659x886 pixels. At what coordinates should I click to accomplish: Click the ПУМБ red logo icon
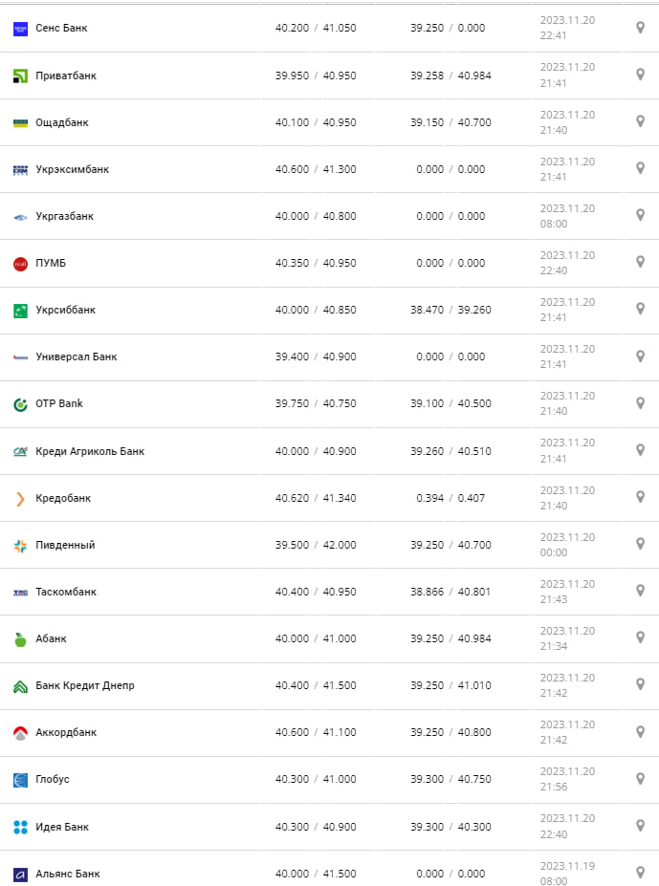(20, 264)
